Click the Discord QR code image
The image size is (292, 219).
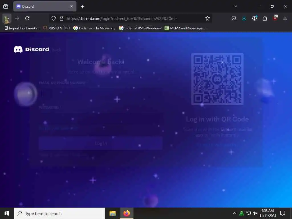pyautogui.click(x=217, y=79)
